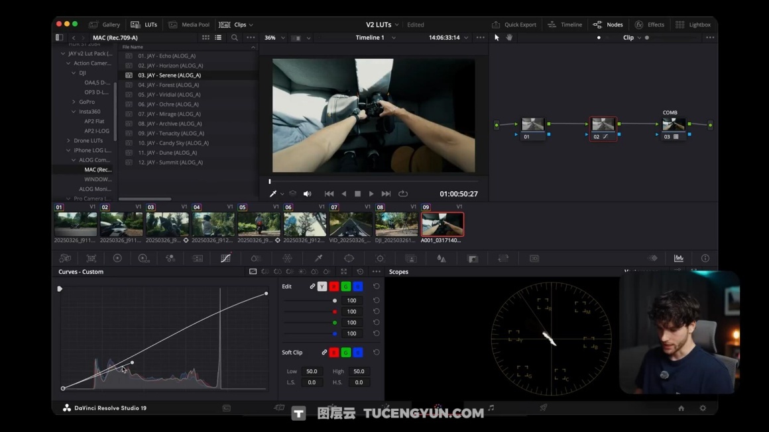
Task: Mute audio with the speaker icon
Action: (307, 194)
